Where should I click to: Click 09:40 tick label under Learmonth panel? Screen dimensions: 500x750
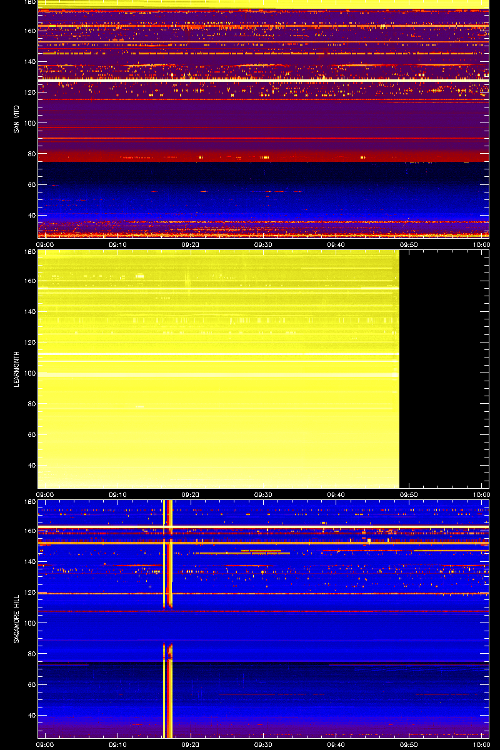pyautogui.click(x=336, y=495)
